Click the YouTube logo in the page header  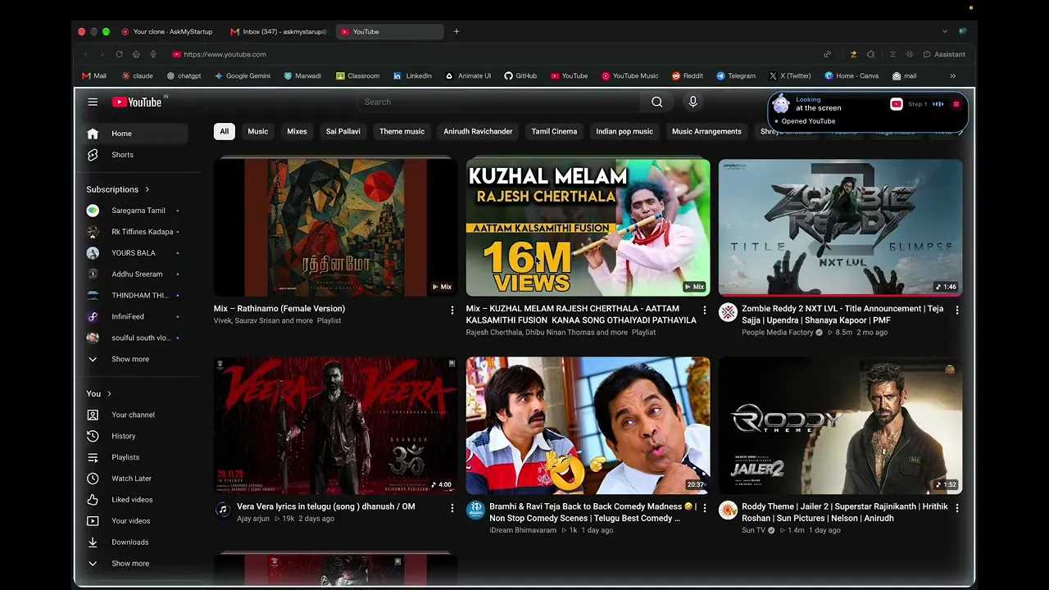[x=137, y=102]
